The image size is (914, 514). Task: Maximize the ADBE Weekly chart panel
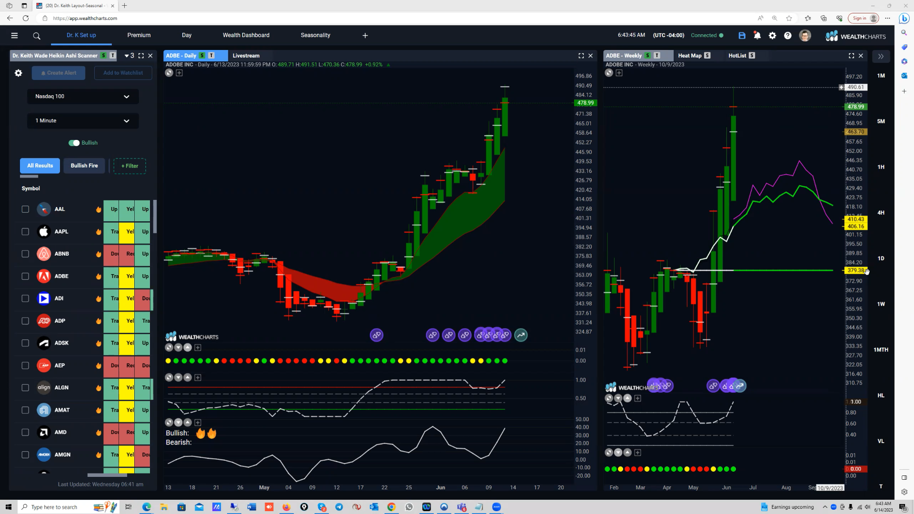click(x=851, y=56)
